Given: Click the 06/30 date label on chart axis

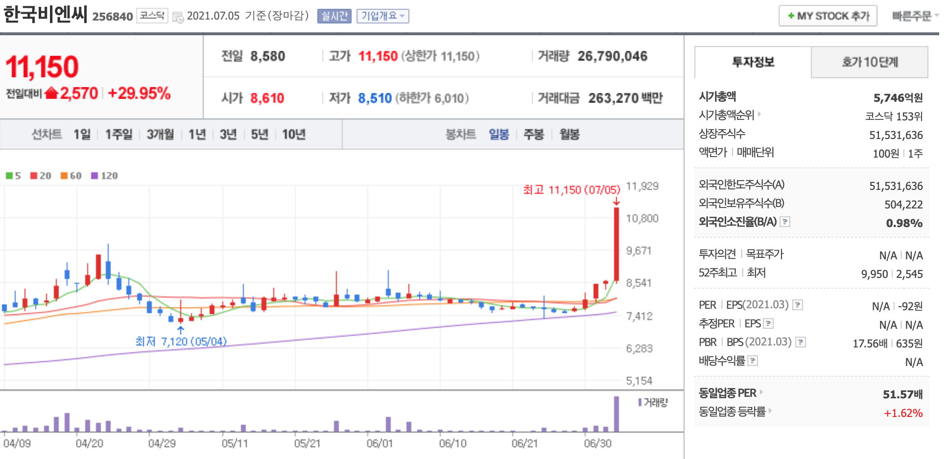Looking at the screenshot, I should 597,443.
